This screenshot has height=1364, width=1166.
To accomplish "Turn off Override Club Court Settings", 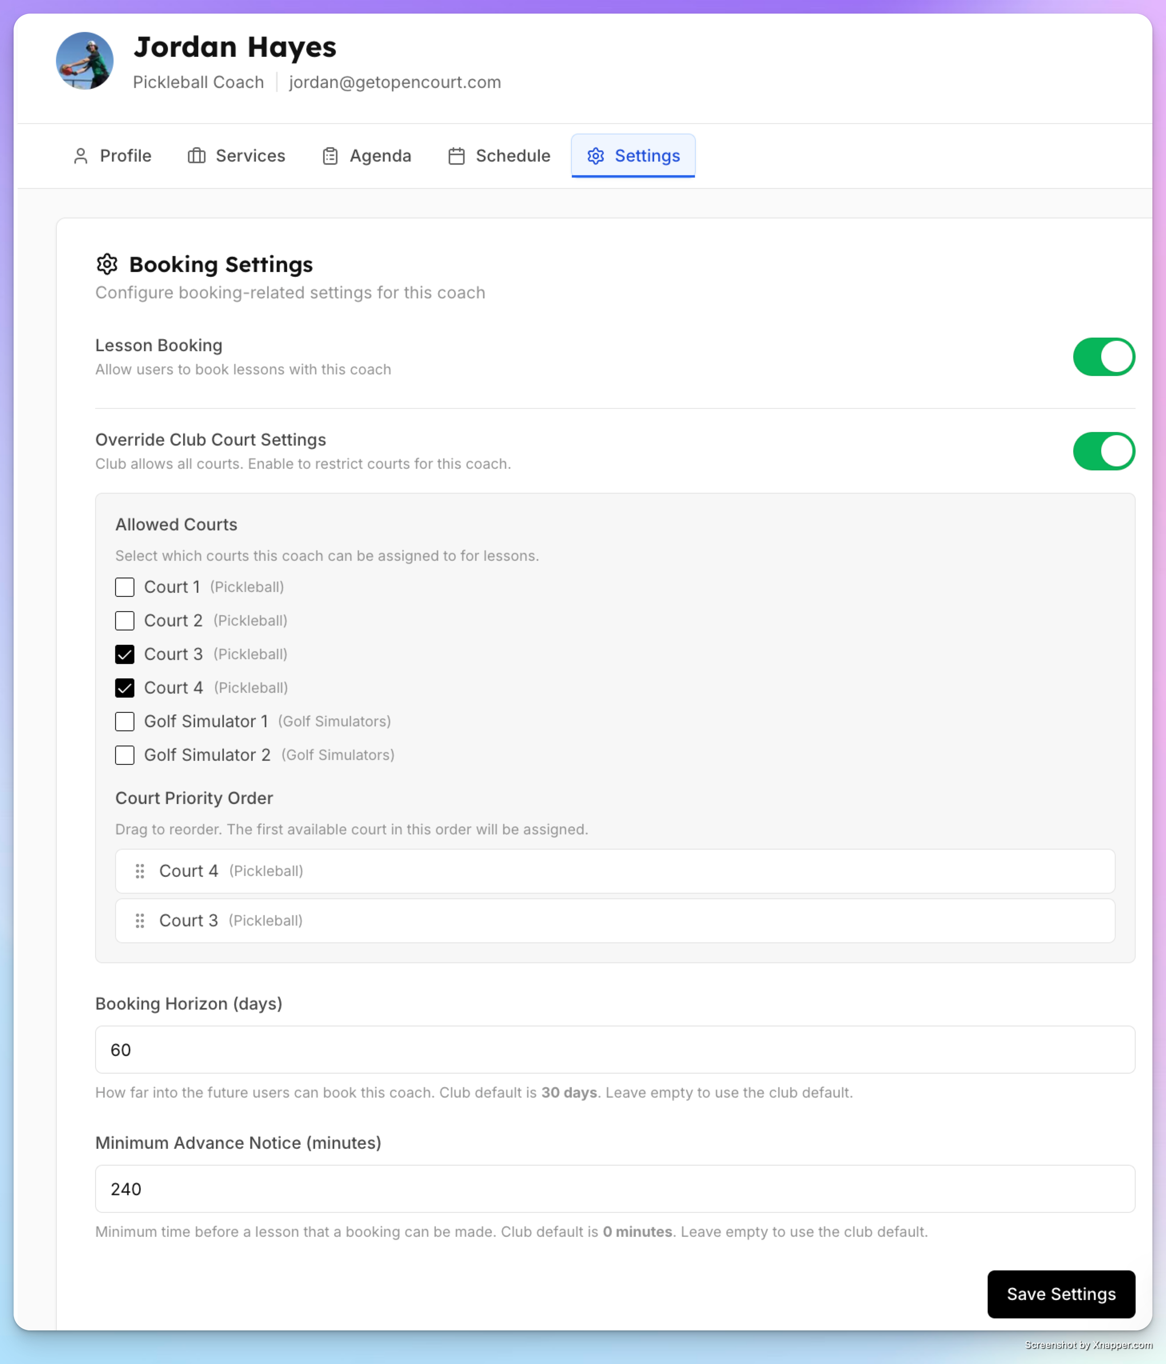I will [x=1104, y=451].
